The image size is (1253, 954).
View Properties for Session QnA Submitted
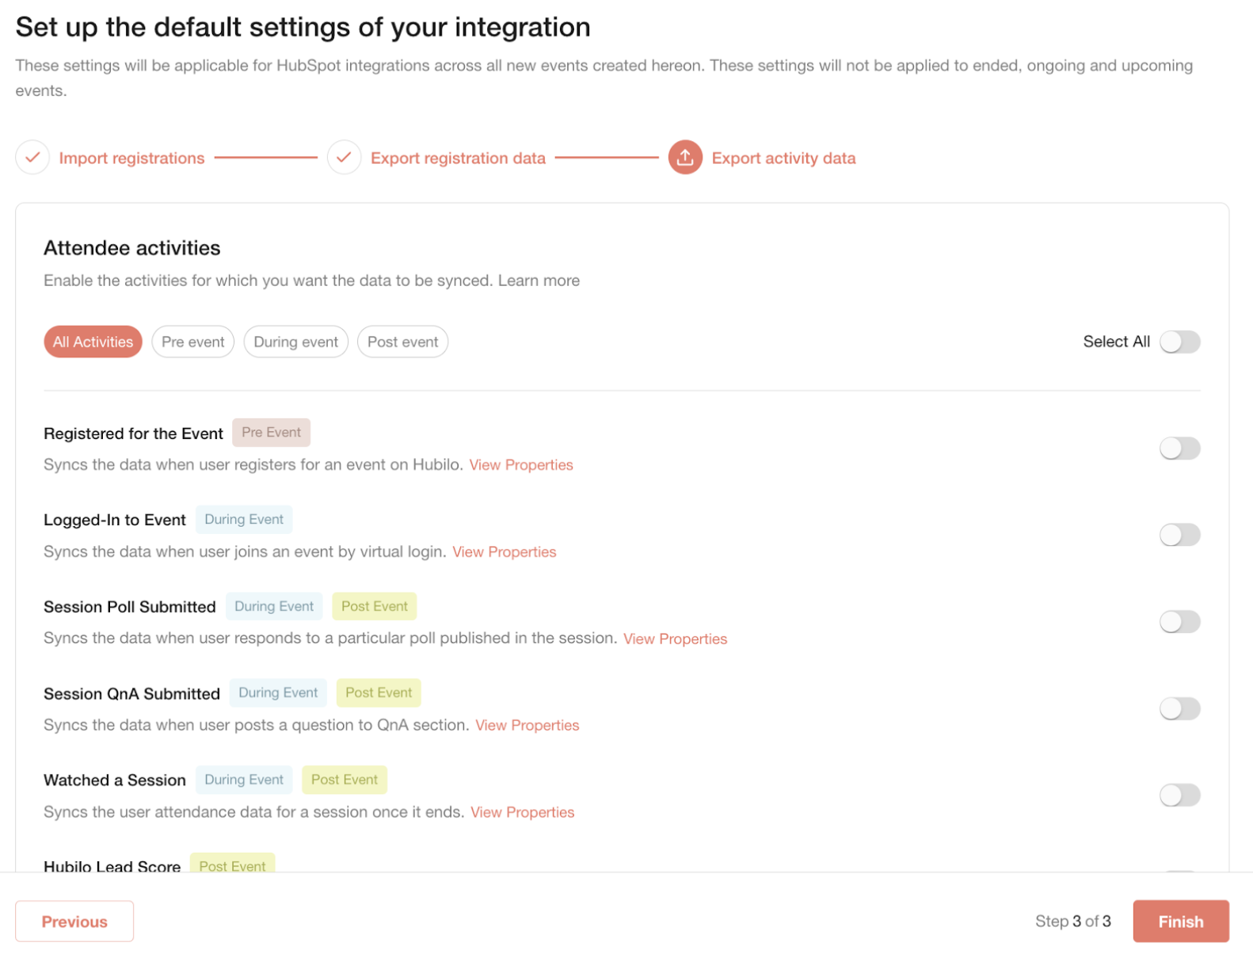pos(527,726)
